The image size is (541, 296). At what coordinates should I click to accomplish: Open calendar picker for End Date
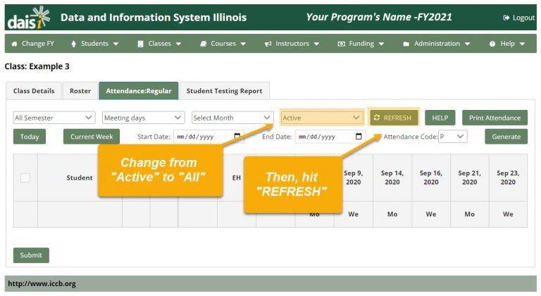tap(359, 137)
